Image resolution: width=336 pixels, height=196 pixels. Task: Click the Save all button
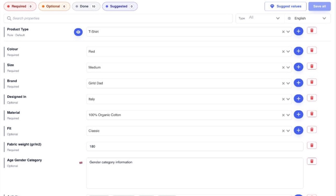pyautogui.click(x=319, y=6)
